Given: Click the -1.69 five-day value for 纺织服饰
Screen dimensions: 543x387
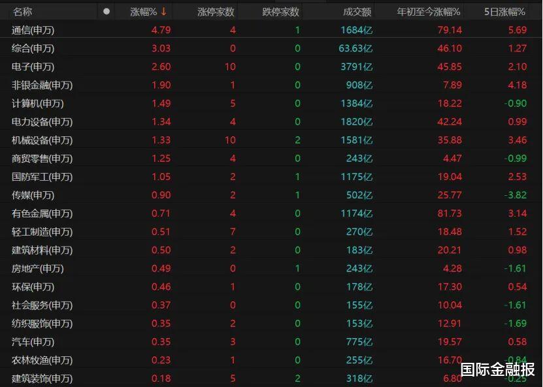Looking at the screenshot, I should point(516,323).
